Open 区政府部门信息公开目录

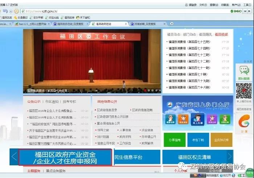coord(113,116)
